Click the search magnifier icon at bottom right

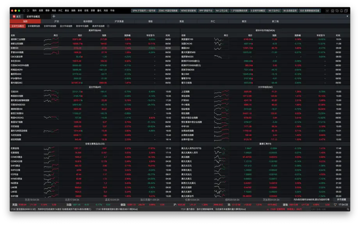(x=348, y=209)
